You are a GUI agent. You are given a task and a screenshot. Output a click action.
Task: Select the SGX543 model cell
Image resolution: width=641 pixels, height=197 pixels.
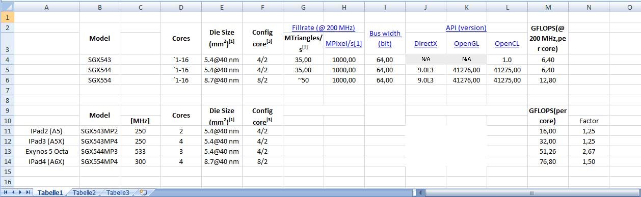(x=99, y=60)
